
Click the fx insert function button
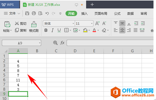click(62, 43)
